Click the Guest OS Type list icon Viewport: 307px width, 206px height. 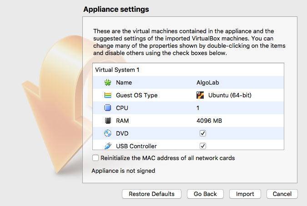pos(108,95)
